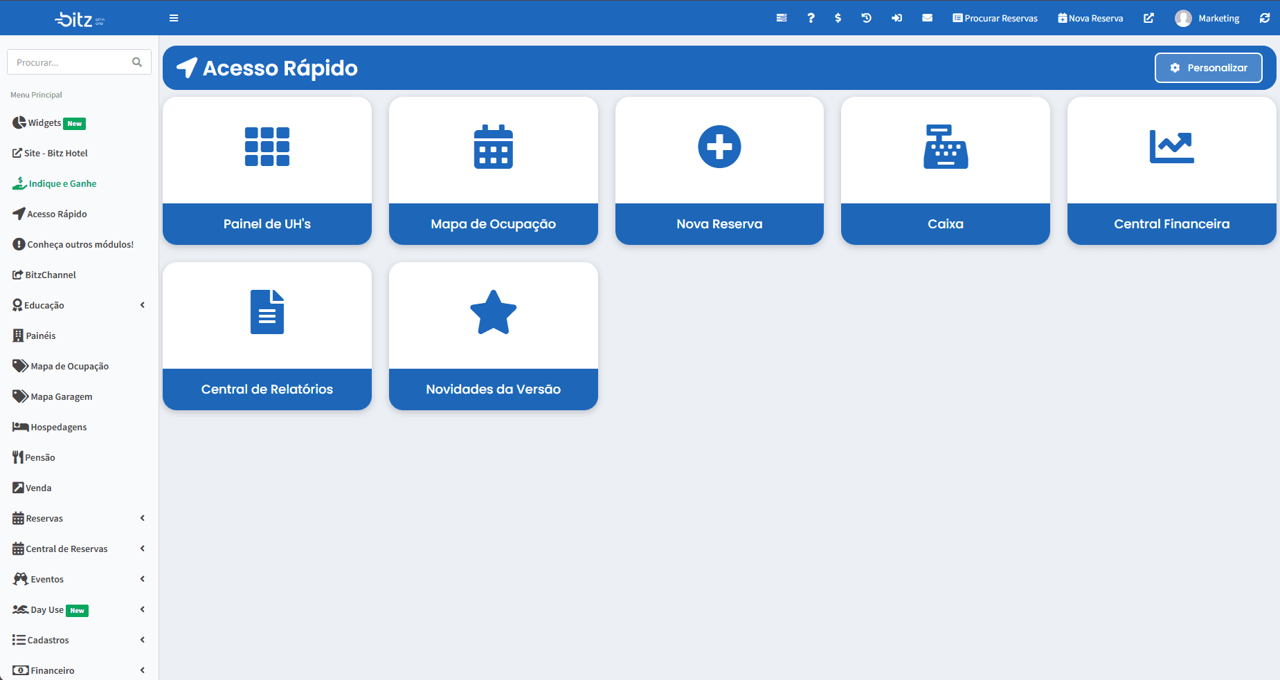Expand the Cadastros sidebar menu

tap(80, 640)
